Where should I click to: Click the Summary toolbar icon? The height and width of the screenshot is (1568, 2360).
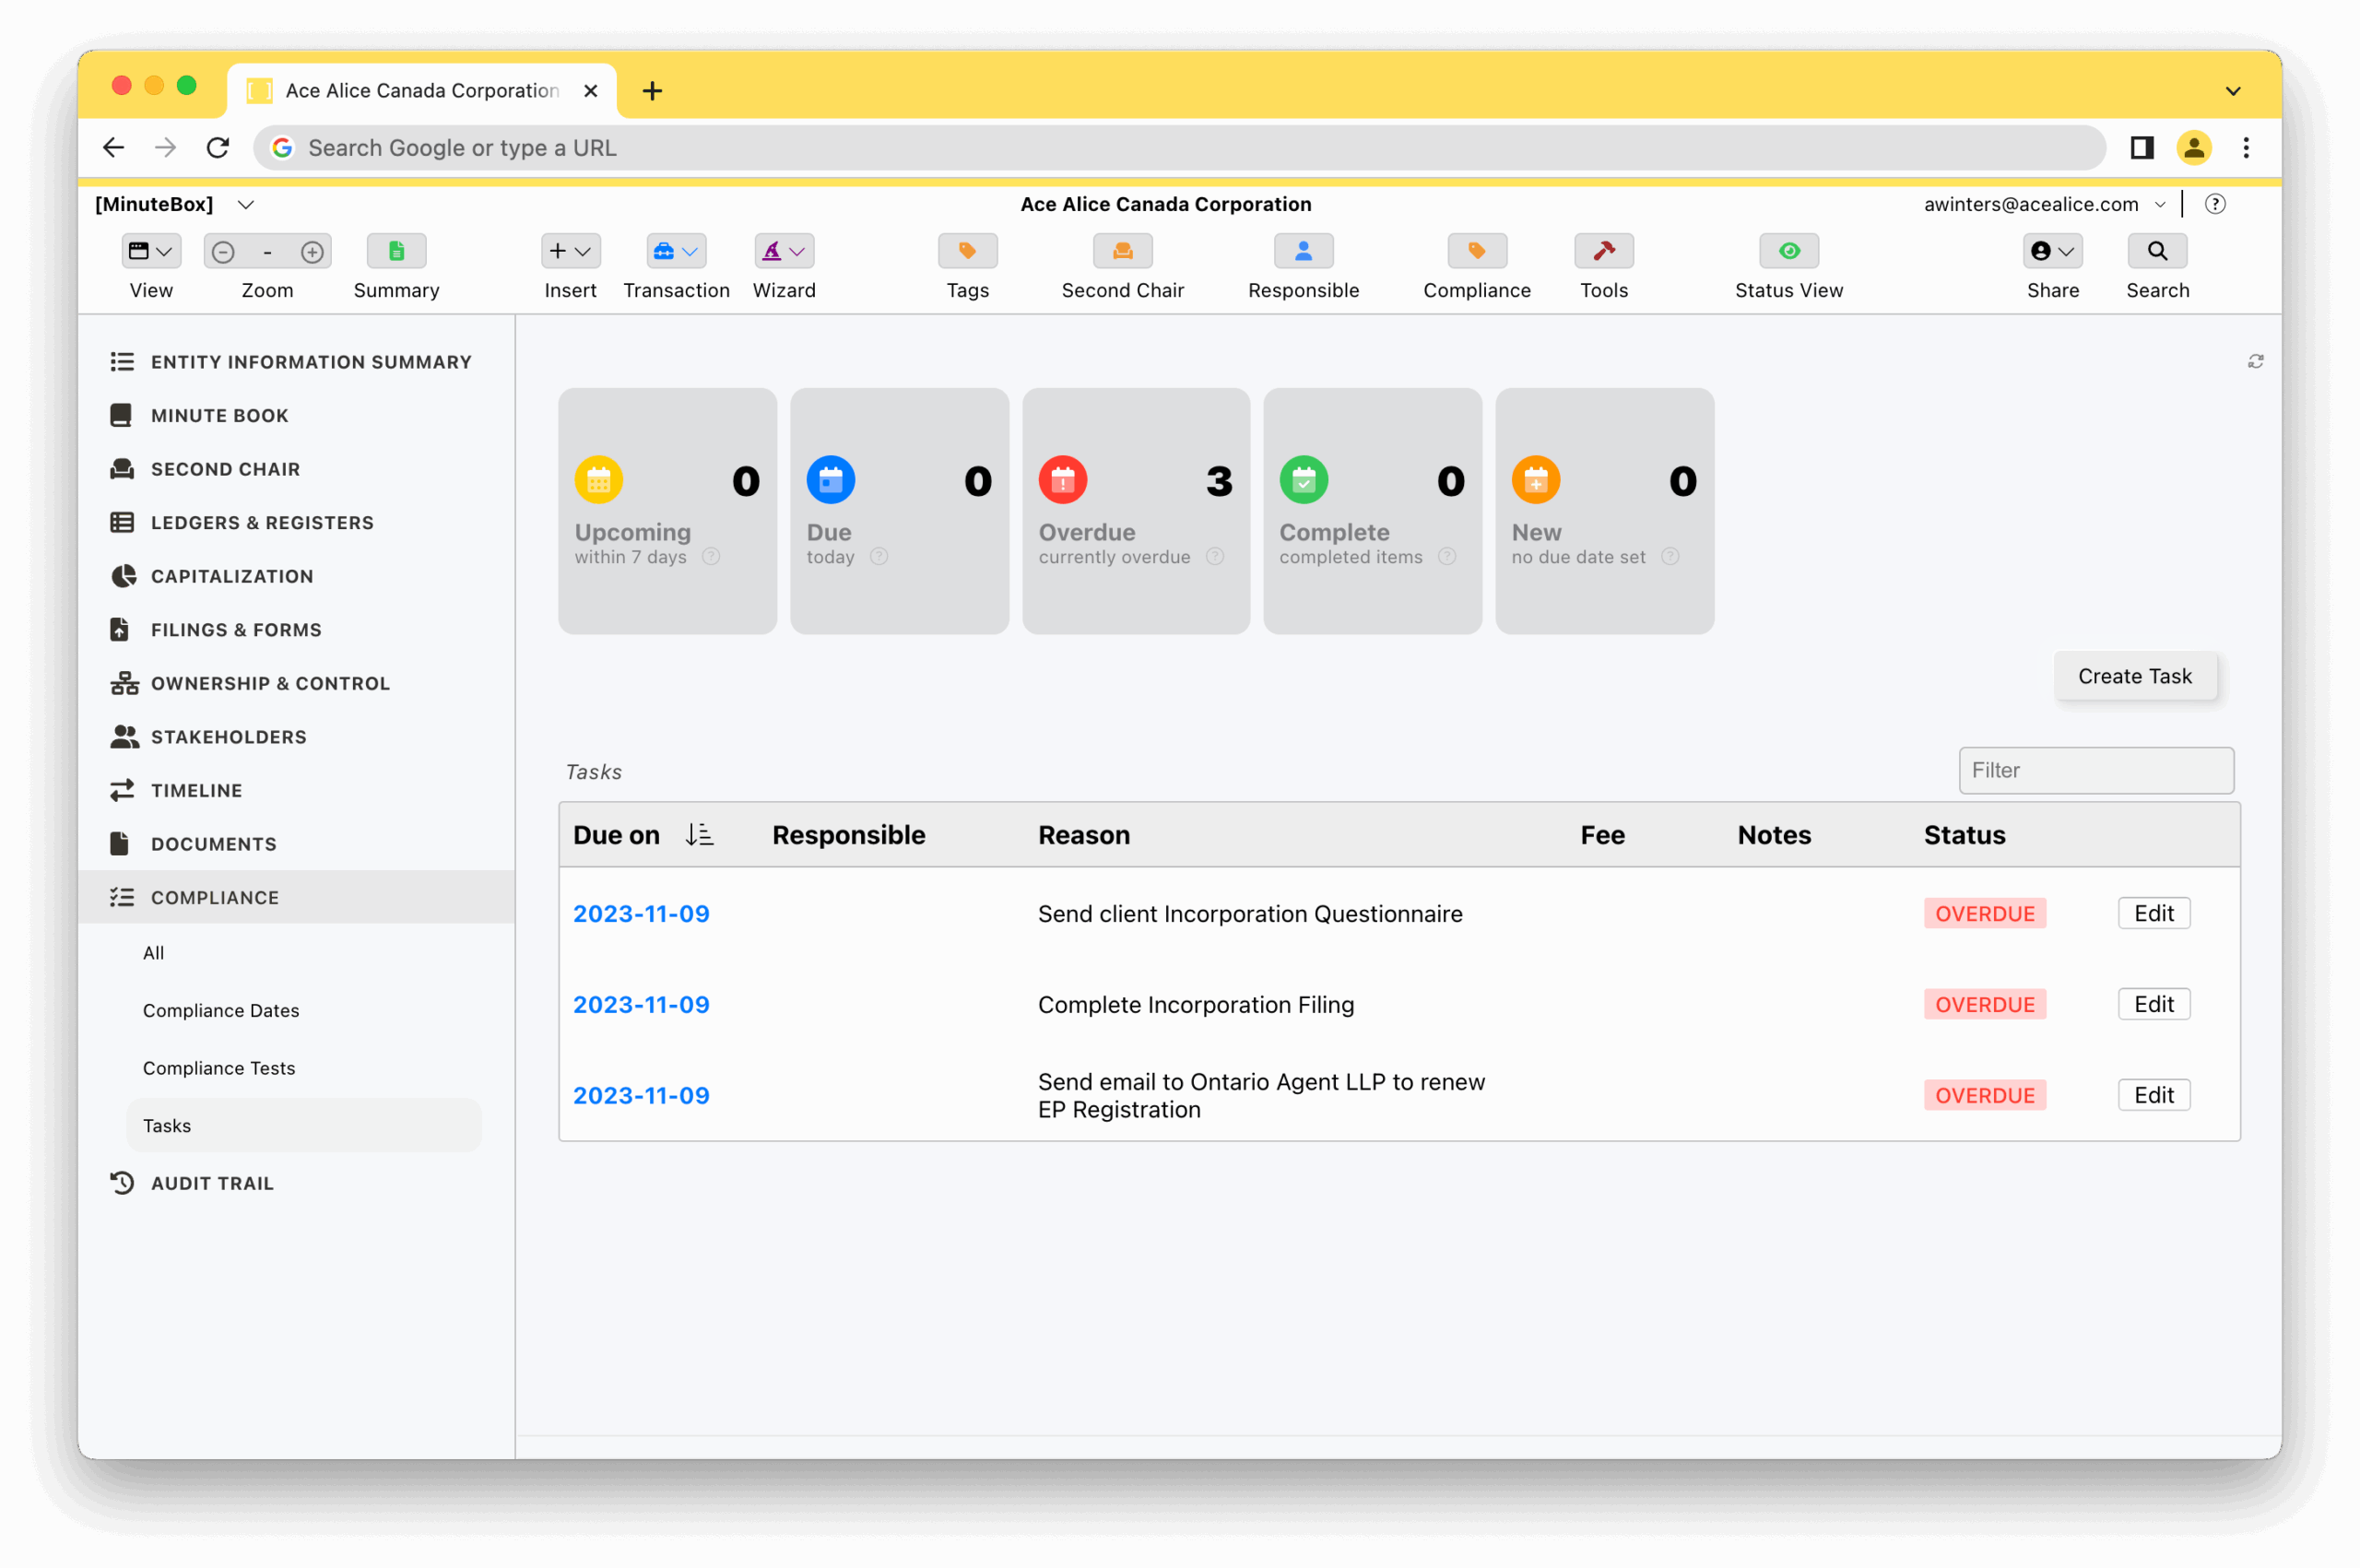[396, 251]
